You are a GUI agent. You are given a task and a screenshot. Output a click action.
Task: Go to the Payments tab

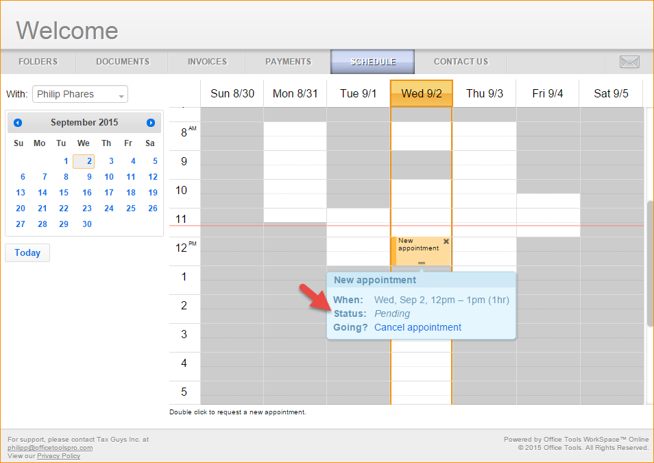[288, 62]
